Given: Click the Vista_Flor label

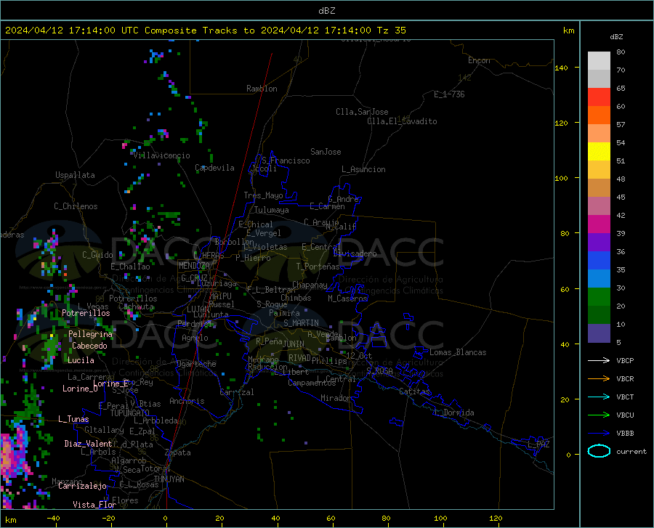Looking at the screenshot, I should 94,505.
